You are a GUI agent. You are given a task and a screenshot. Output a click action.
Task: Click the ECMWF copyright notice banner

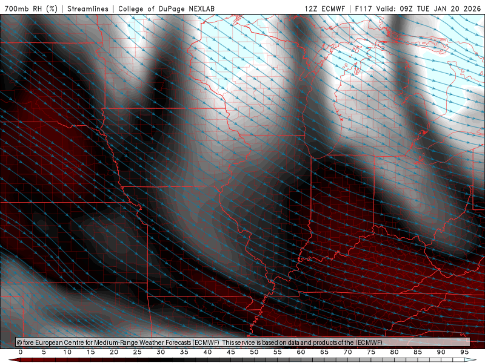click(x=242, y=342)
